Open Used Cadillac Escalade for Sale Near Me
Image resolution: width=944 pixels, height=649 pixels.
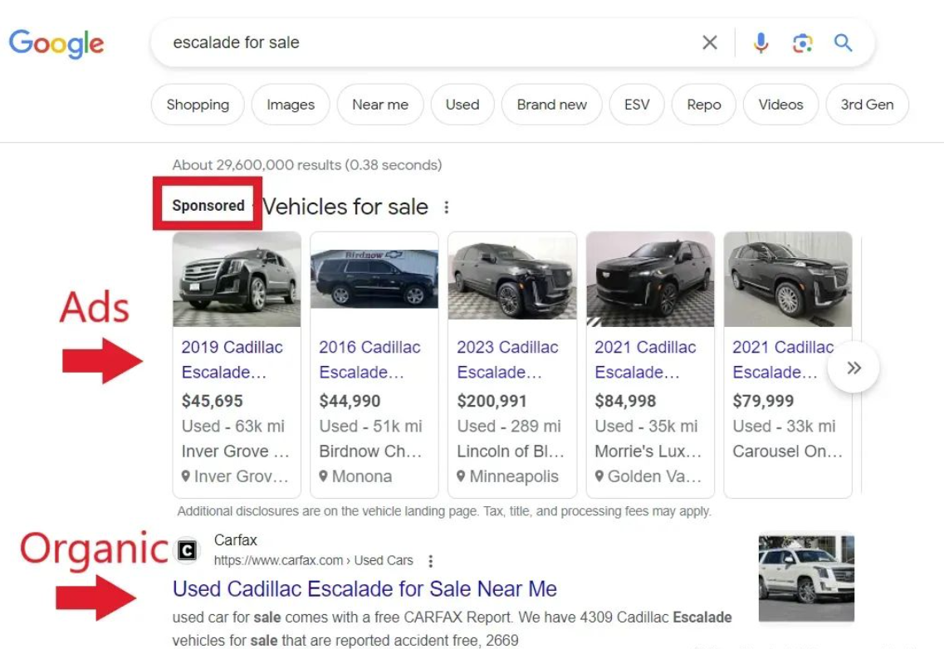pyautogui.click(x=364, y=588)
